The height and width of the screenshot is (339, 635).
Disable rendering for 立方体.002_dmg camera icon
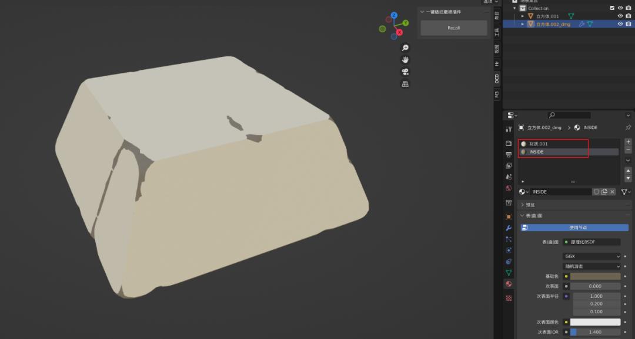628,24
